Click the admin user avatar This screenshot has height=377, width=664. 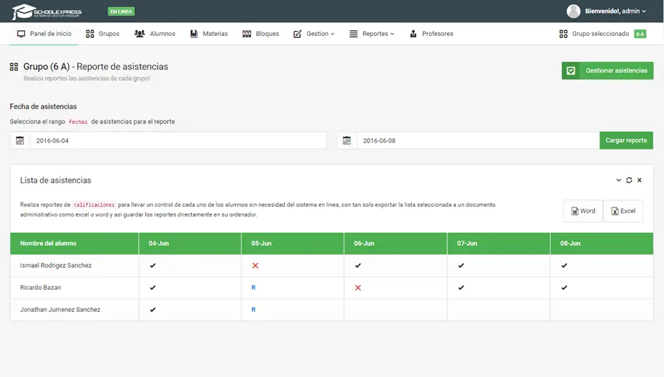573,11
